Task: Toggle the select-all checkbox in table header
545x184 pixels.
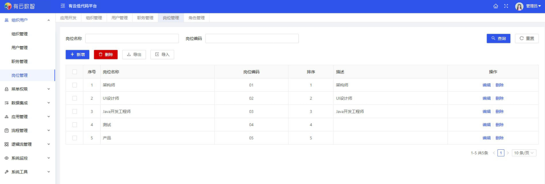Action: pos(75,72)
